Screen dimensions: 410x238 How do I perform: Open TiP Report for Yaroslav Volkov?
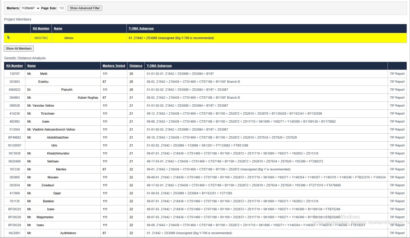click(x=397, y=106)
